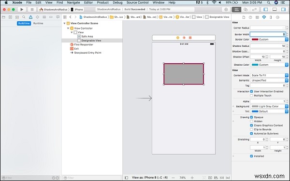Click the blue Shadow Color swatch
This screenshot has height=181, width=290.
pos(255,65)
